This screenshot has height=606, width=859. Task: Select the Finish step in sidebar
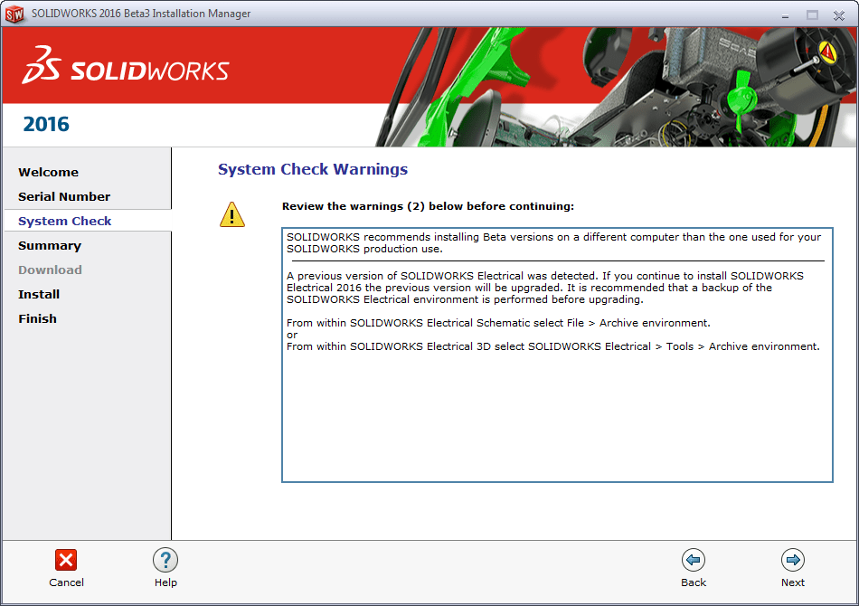click(37, 318)
